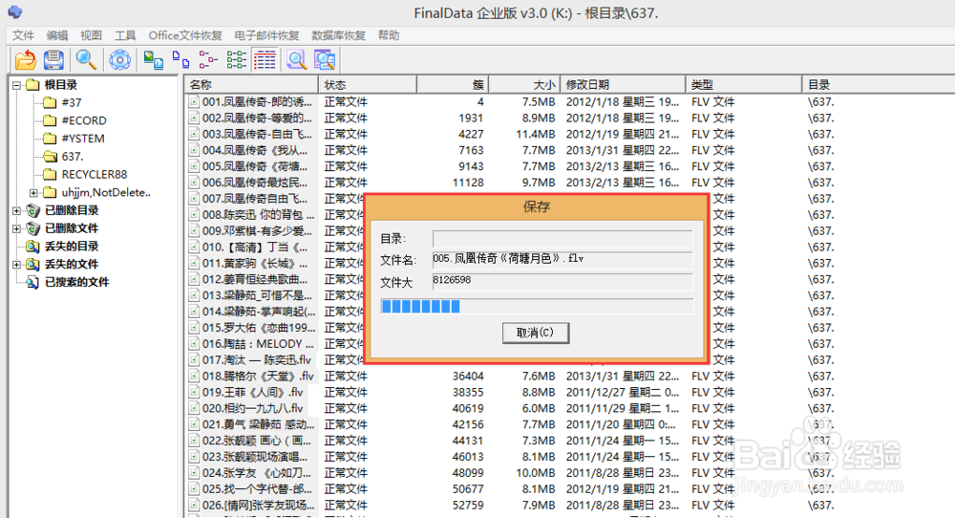Click the 文件大 field showing 8126598
955x518 pixels.
562,281
